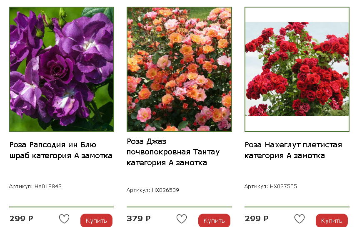357x227 pixels.
Task: Favorite the Роза Джаз heart icon
Action: click(x=182, y=219)
